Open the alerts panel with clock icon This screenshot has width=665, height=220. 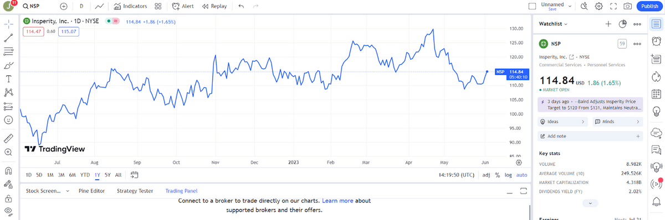coord(656,40)
